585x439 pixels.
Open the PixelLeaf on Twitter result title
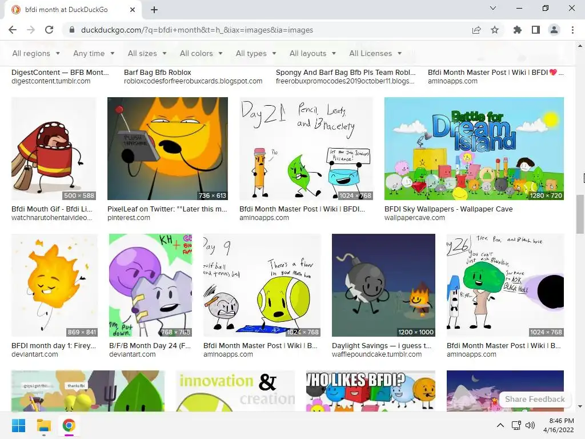(x=167, y=209)
